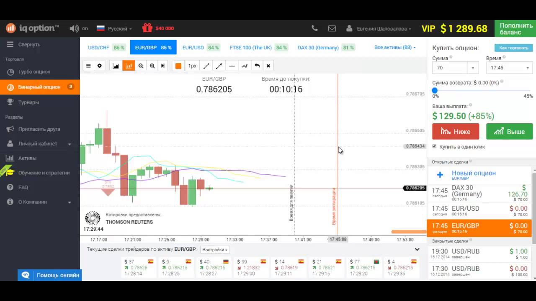Viewport: 536px width, 301px height.
Task: Open the mail envelope icon
Action: 332,28
